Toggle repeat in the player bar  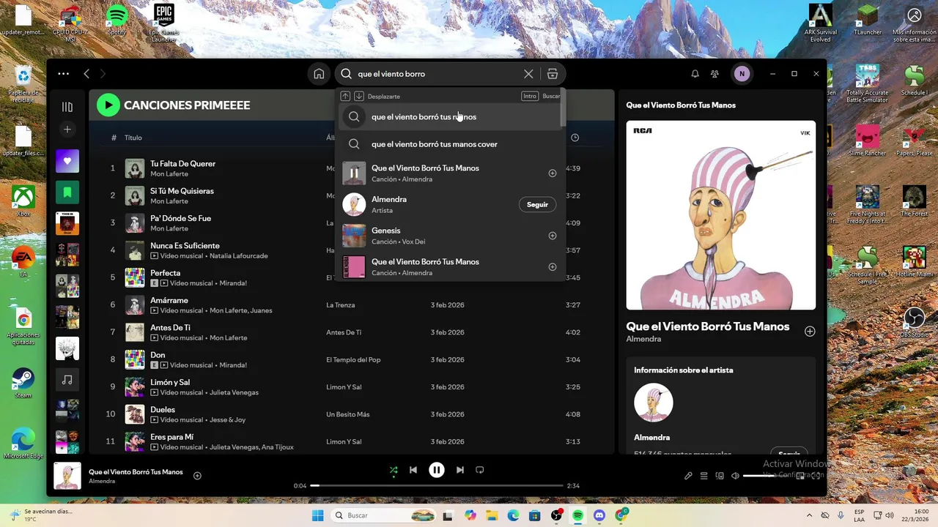coord(480,470)
